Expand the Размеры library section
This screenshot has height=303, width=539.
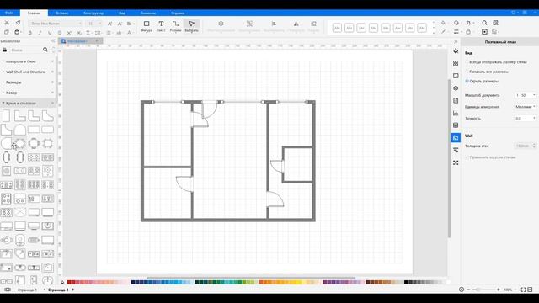point(28,82)
